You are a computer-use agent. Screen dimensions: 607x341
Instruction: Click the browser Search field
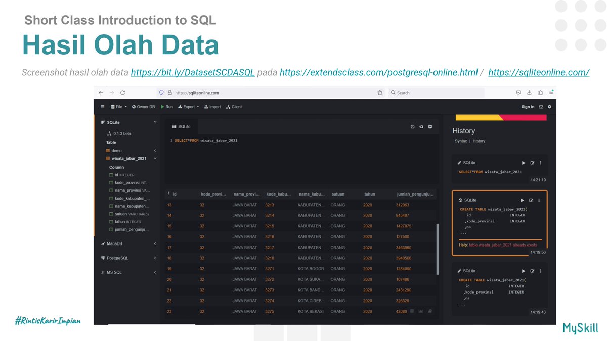tap(436, 93)
